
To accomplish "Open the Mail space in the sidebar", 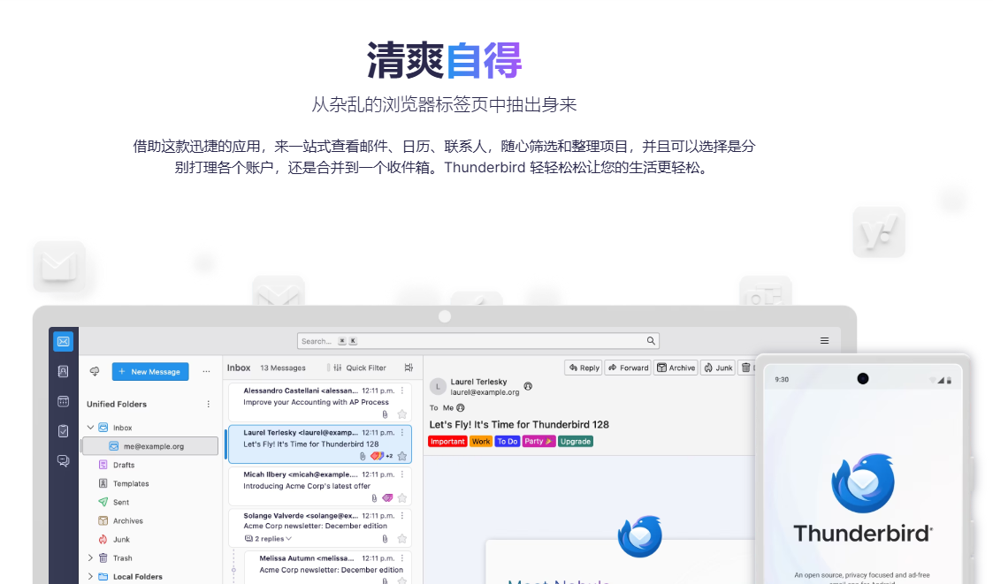I will point(64,342).
